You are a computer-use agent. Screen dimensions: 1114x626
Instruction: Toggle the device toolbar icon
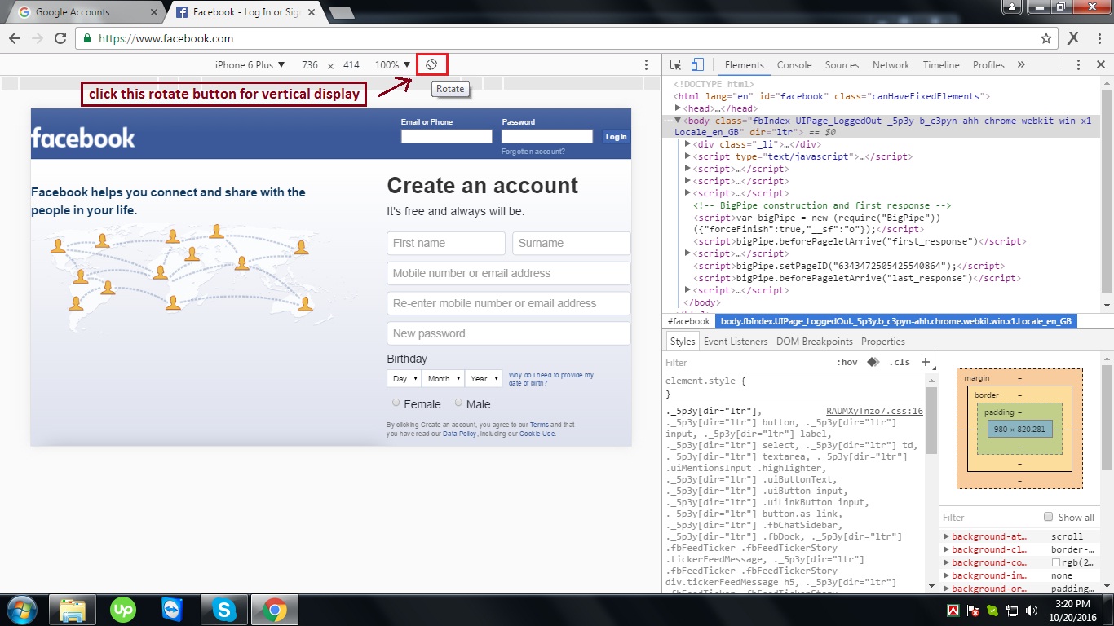[696, 64]
